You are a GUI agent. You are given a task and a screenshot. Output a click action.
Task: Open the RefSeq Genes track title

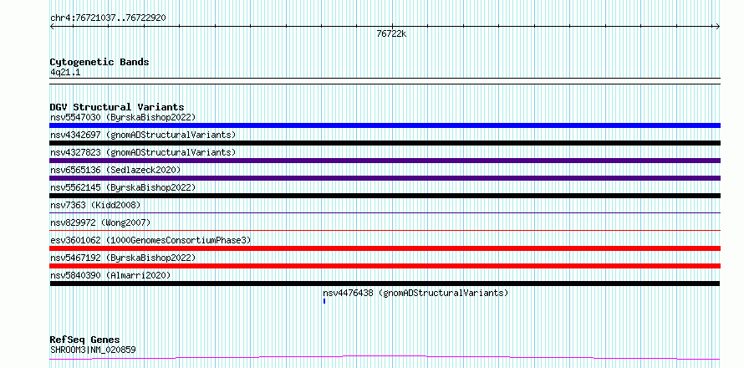(x=84, y=340)
